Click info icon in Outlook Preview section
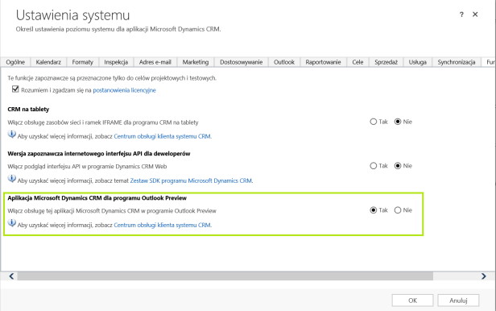This screenshot has height=311, width=496. (x=12, y=223)
